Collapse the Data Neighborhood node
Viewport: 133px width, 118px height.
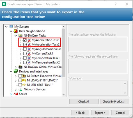click(x=11, y=31)
